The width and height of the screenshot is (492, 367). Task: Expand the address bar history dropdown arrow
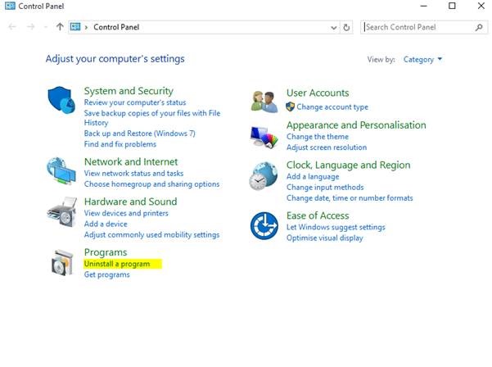(333, 27)
